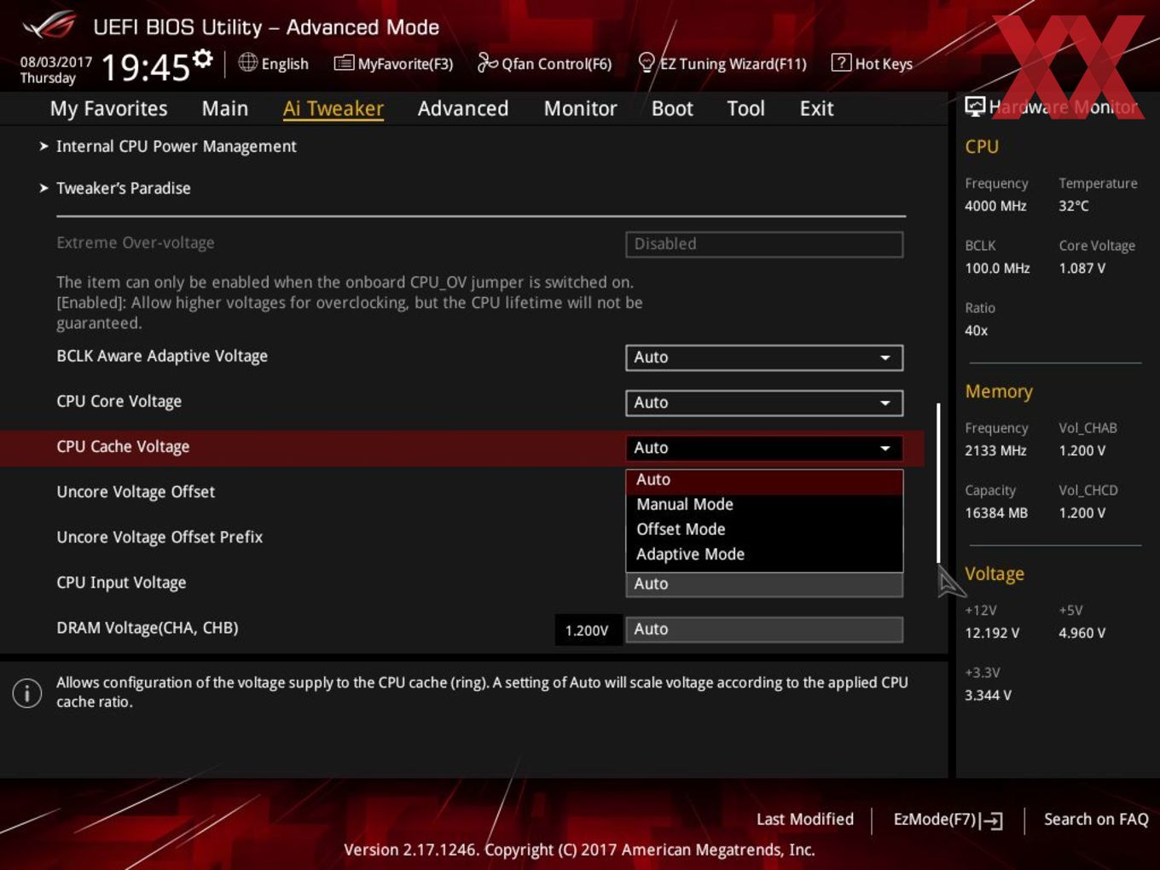Click the memory capacity 16384 MB value
Viewport: 1160px width, 870px height.
[x=996, y=513]
